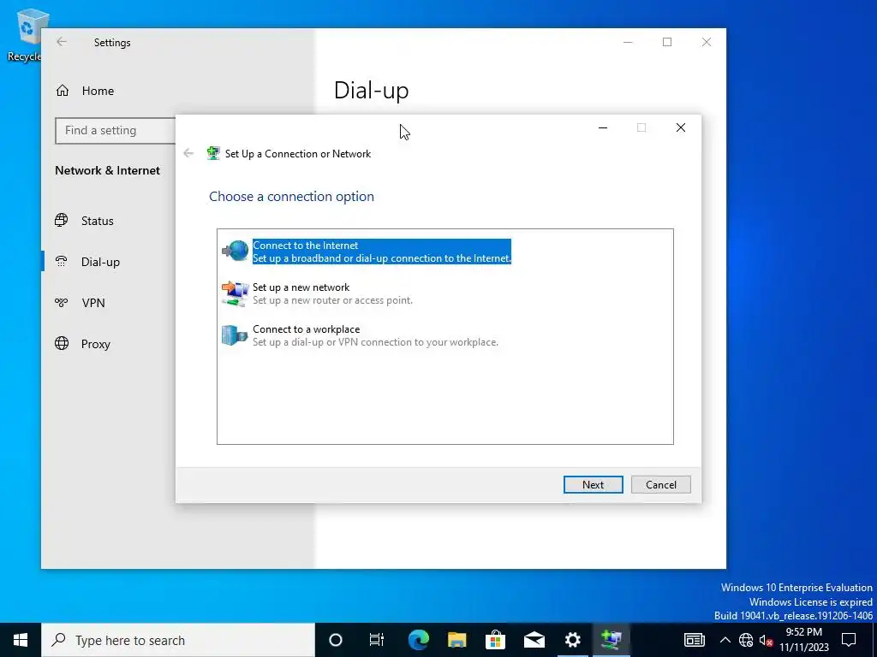Maximize the Settings window
The height and width of the screenshot is (657, 877).
(666, 42)
